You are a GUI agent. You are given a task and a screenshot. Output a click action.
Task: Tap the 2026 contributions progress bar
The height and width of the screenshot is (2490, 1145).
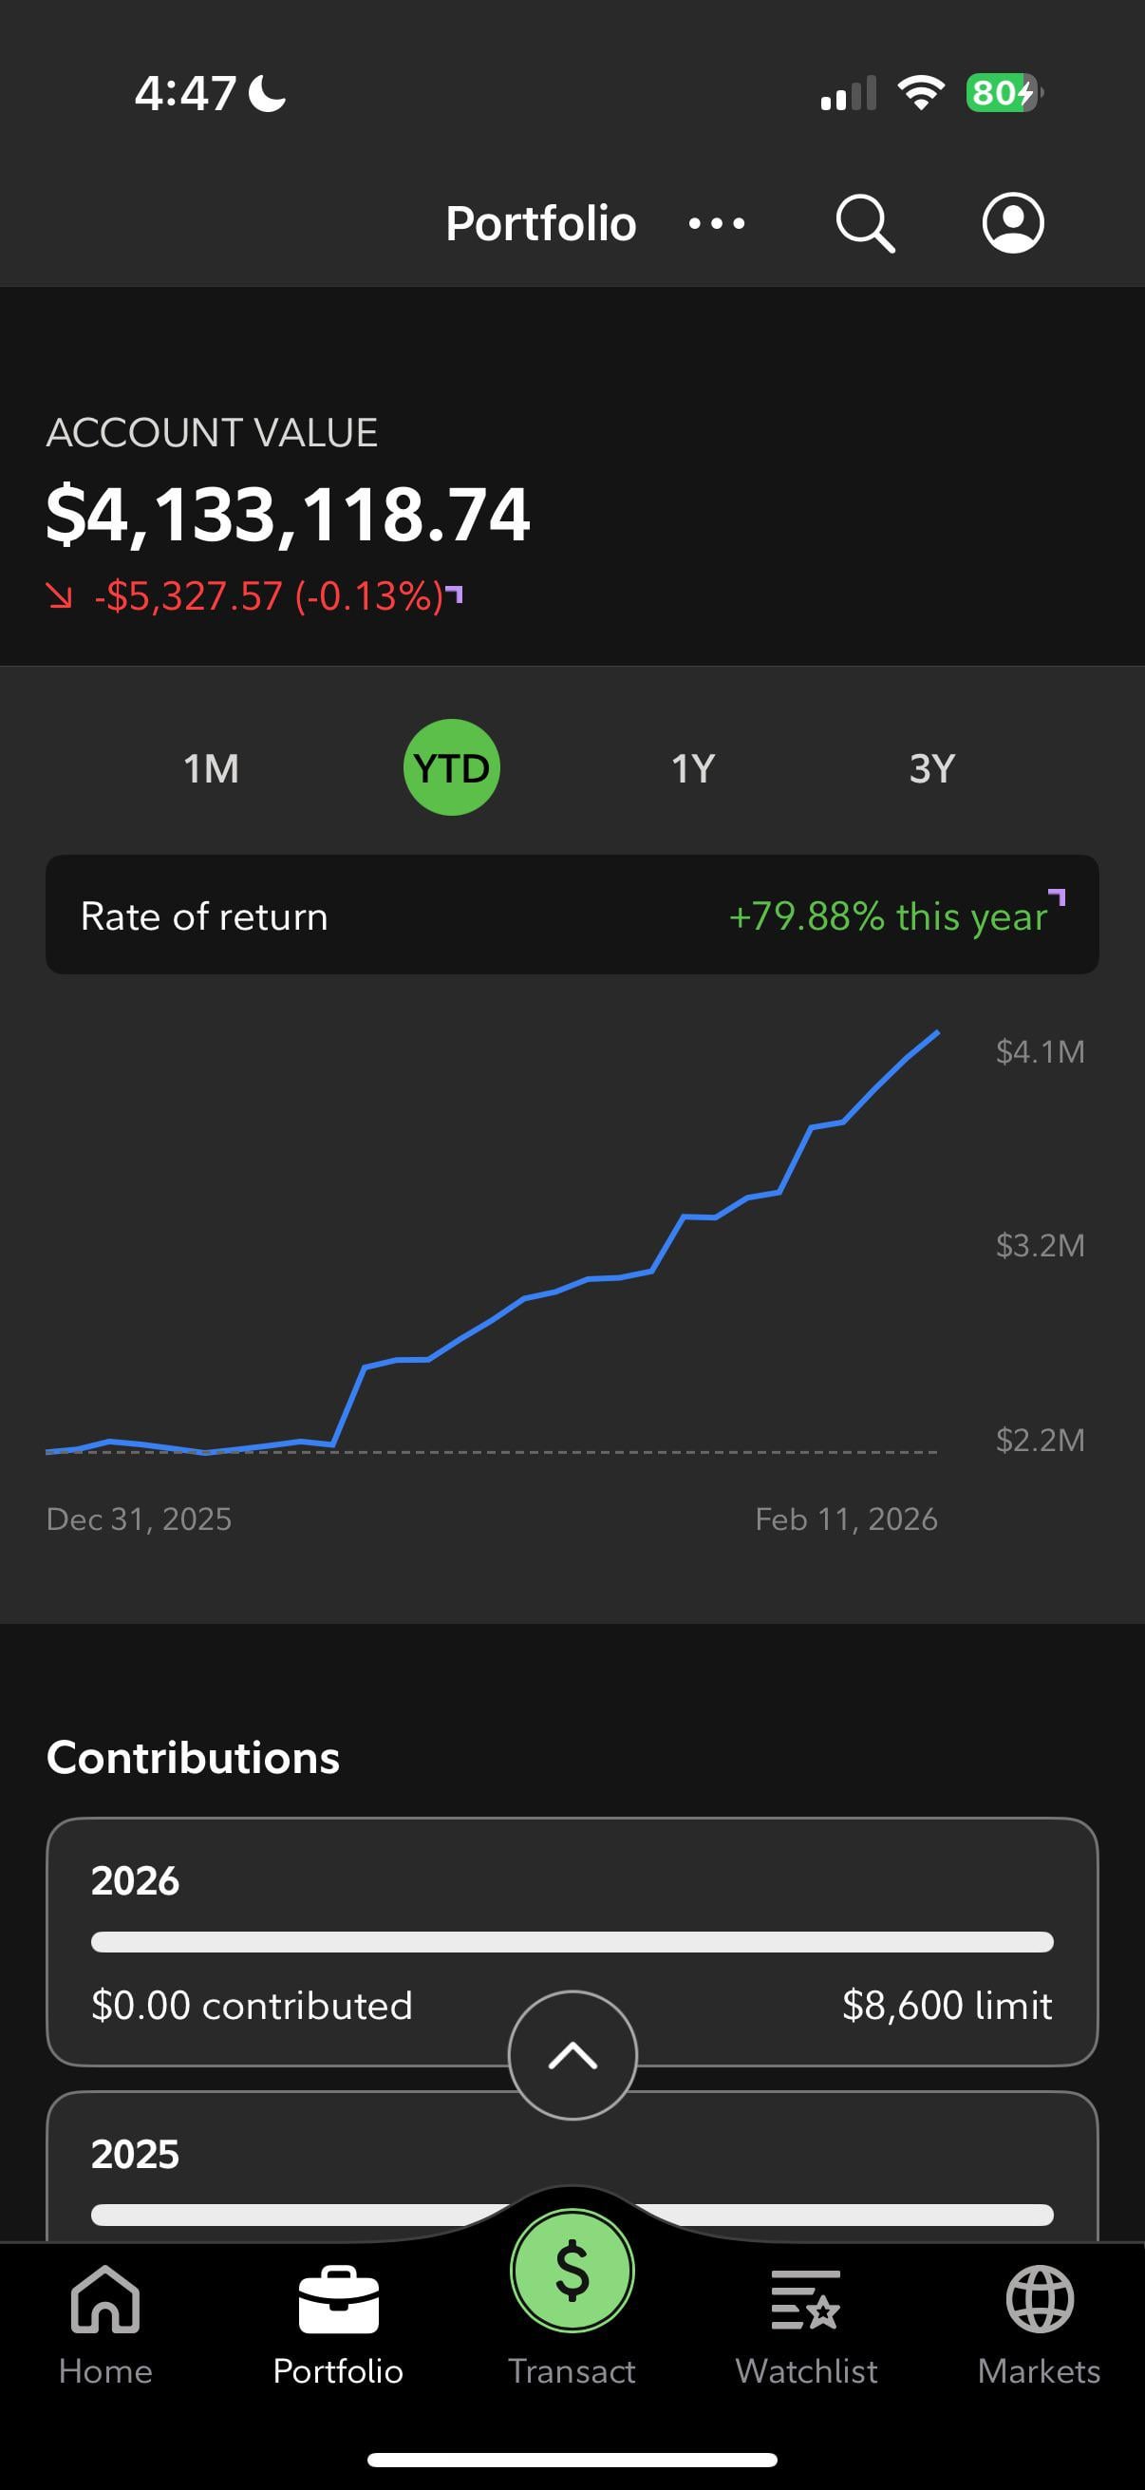tap(572, 1942)
